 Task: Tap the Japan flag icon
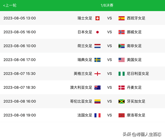[97, 32]
